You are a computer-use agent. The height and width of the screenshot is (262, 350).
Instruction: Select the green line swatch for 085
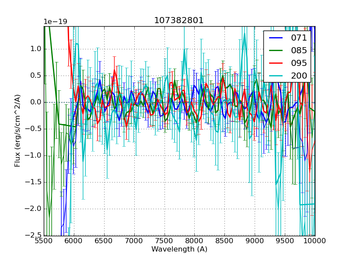(276, 51)
